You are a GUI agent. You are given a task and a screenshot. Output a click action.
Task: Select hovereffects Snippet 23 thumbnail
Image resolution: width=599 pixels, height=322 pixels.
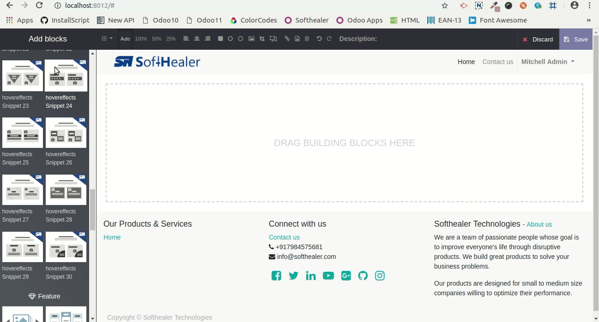(23, 76)
